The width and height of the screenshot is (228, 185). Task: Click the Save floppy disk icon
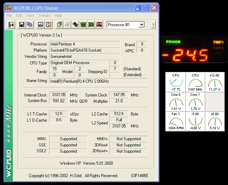coord(22,25)
